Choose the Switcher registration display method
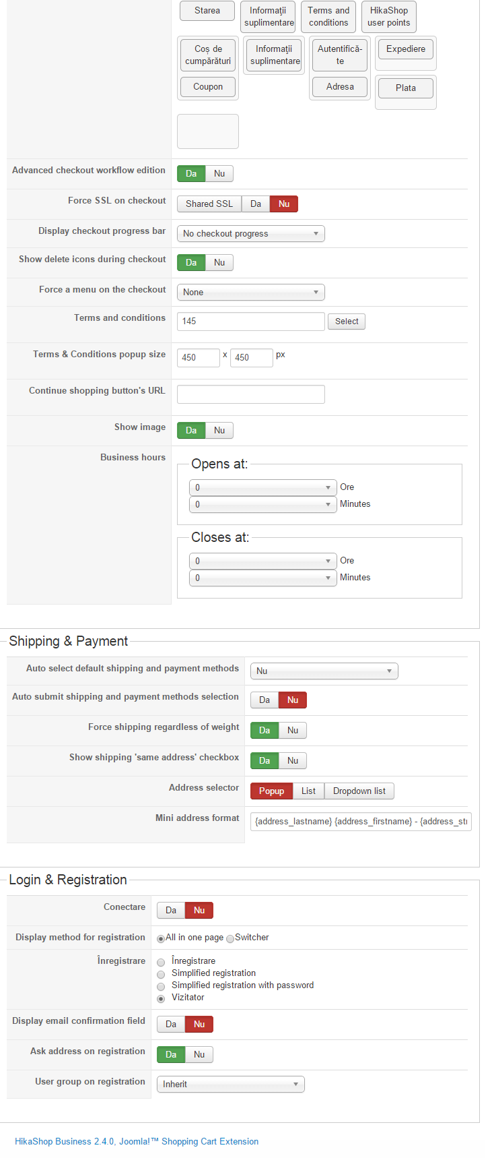 coord(230,938)
